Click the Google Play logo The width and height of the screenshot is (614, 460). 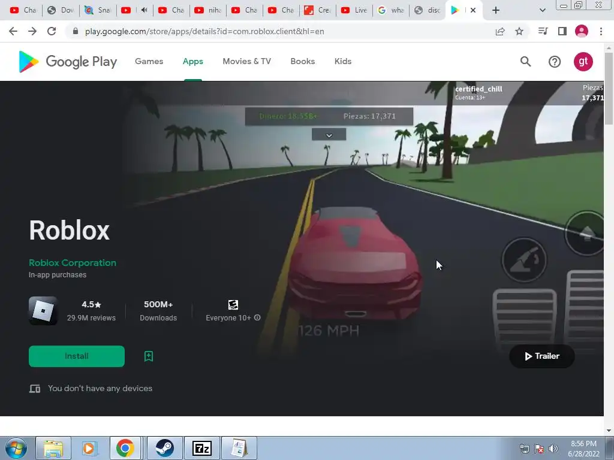[x=68, y=62]
